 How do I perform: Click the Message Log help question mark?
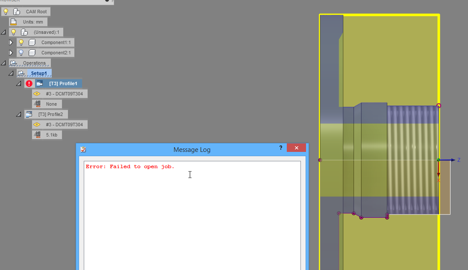pyautogui.click(x=280, y=148)
